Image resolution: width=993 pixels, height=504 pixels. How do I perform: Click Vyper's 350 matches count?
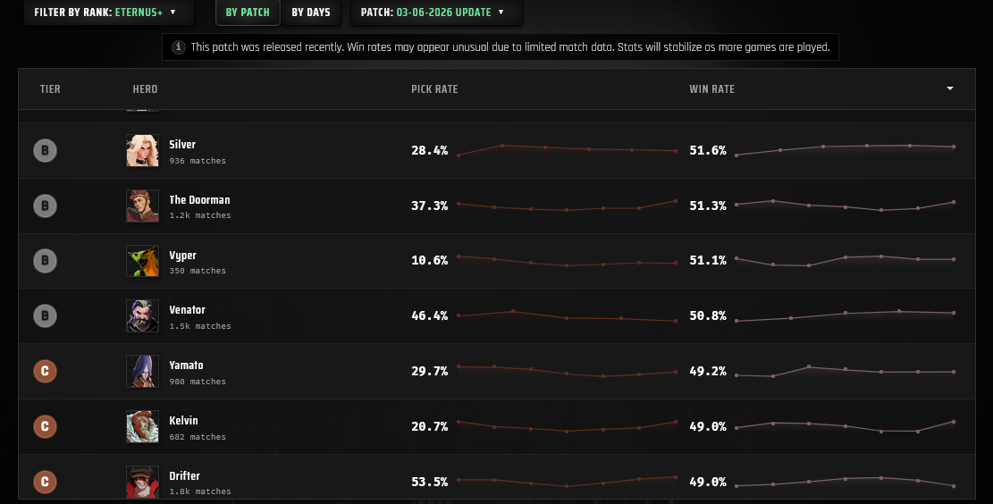coord(198,271)
